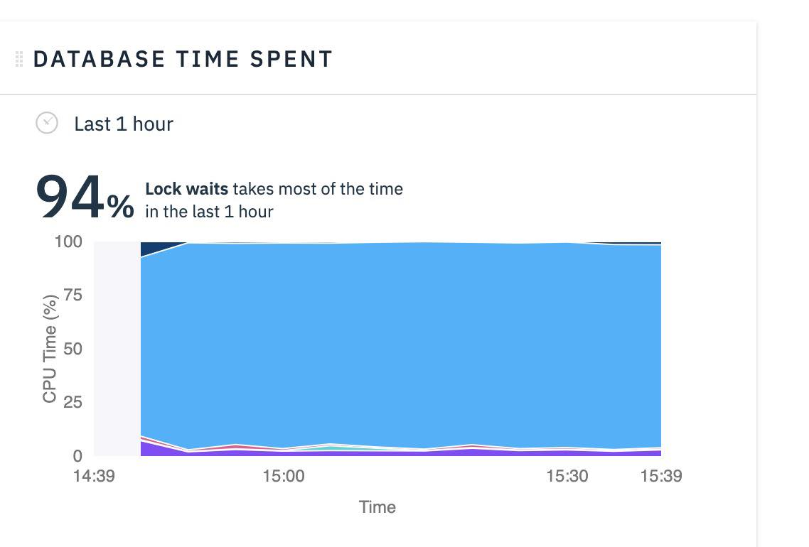Click the Time x-axis title
The width and height of the screenshot is (809, 547).
[377, 507]
